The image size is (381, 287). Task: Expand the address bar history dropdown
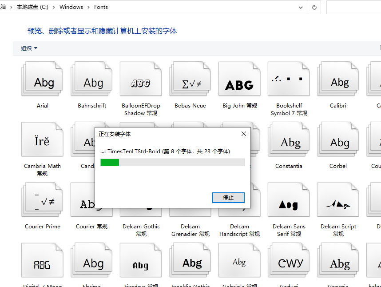(301, 7)
